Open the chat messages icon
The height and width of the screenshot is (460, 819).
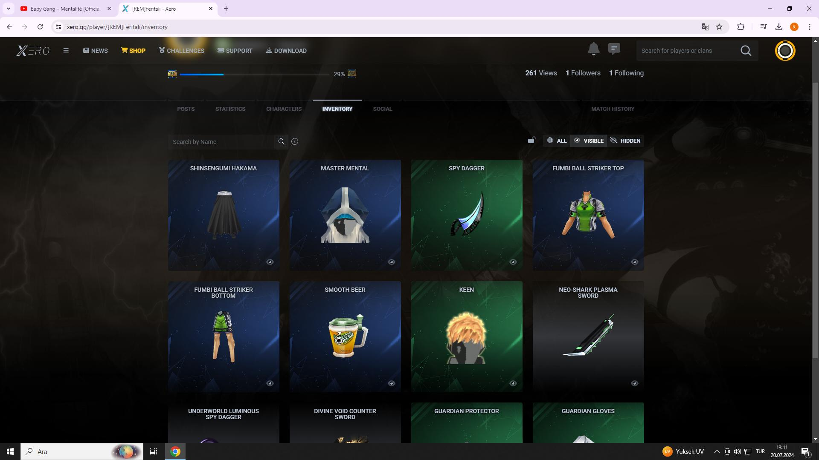(614, 49)
